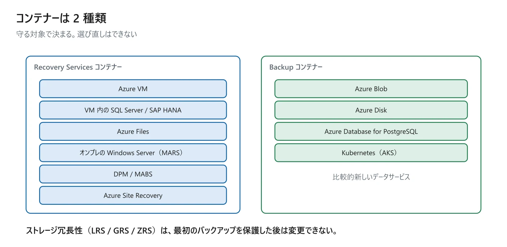This screenshot has width=507, height=247.
Task: Click the Azure Blob box
Action: pos(371,89)
